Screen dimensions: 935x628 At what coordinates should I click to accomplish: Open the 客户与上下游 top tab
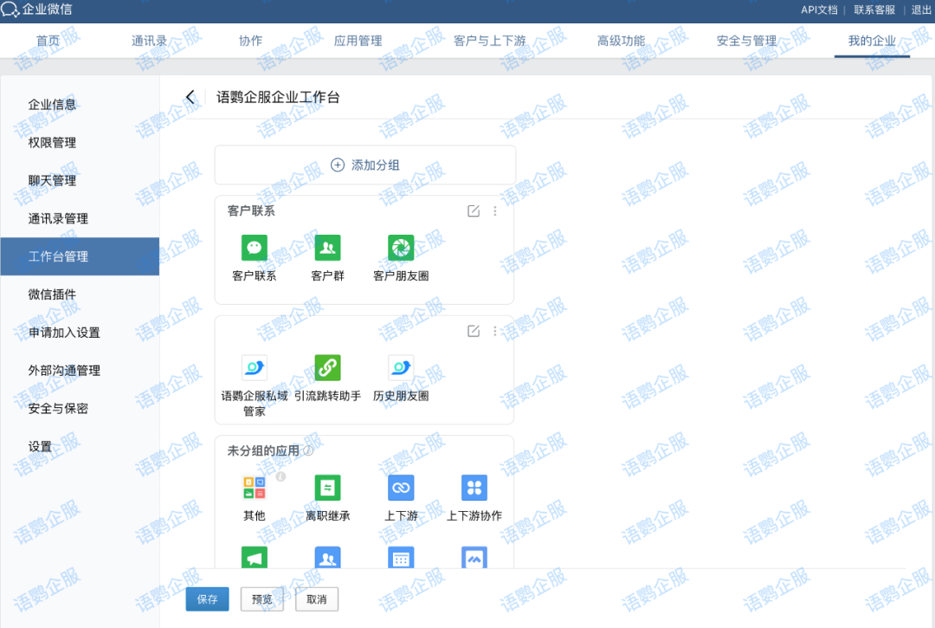[489, 41]
